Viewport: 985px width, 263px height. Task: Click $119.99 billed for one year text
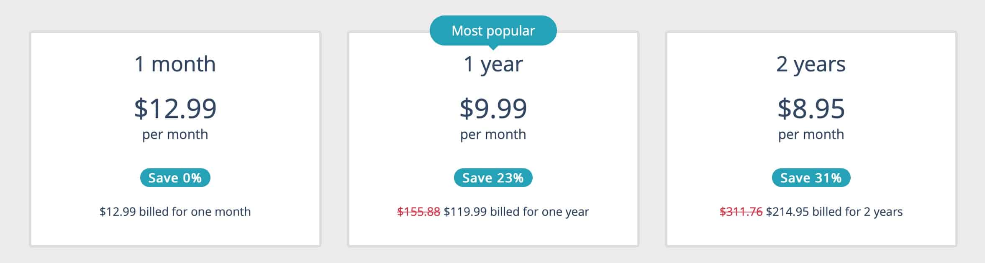(x=516, y=212)
